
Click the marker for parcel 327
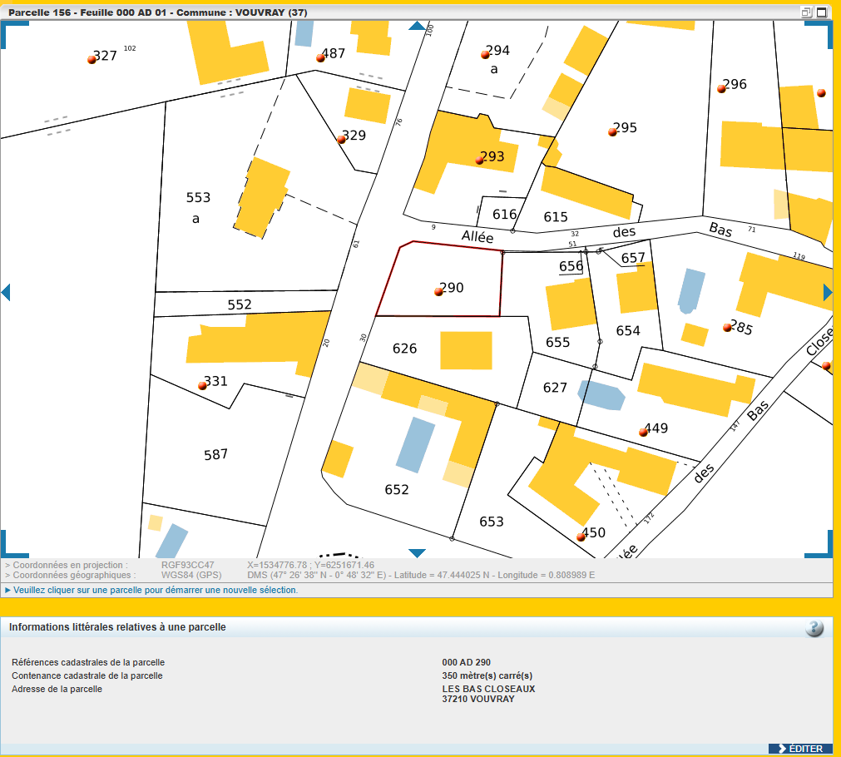click(92, 60)
